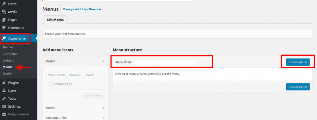
Task: Open the Tools wrench icon
Action: click(4, 98)
